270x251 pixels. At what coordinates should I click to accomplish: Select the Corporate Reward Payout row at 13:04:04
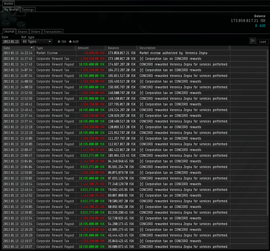click(134, 167)
